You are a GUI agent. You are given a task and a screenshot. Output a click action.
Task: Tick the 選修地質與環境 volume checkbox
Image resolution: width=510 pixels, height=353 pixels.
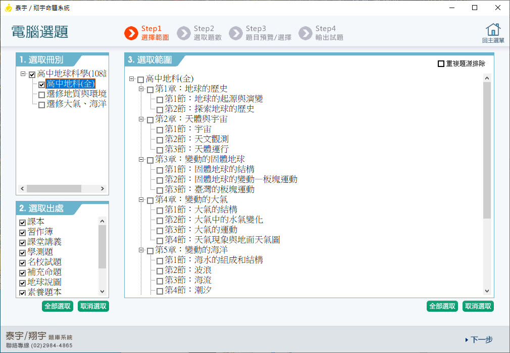41,95
